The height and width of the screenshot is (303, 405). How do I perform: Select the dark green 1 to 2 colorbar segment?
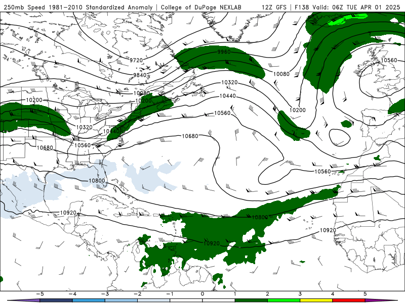click(251, 300)
